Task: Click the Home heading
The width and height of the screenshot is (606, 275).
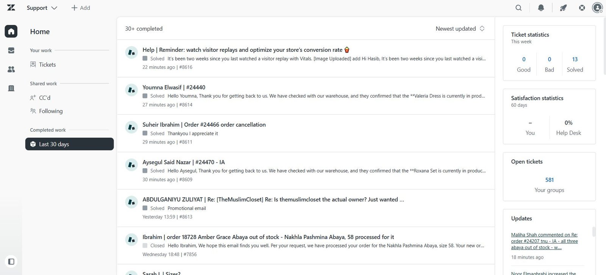Action: pos(40,32)
